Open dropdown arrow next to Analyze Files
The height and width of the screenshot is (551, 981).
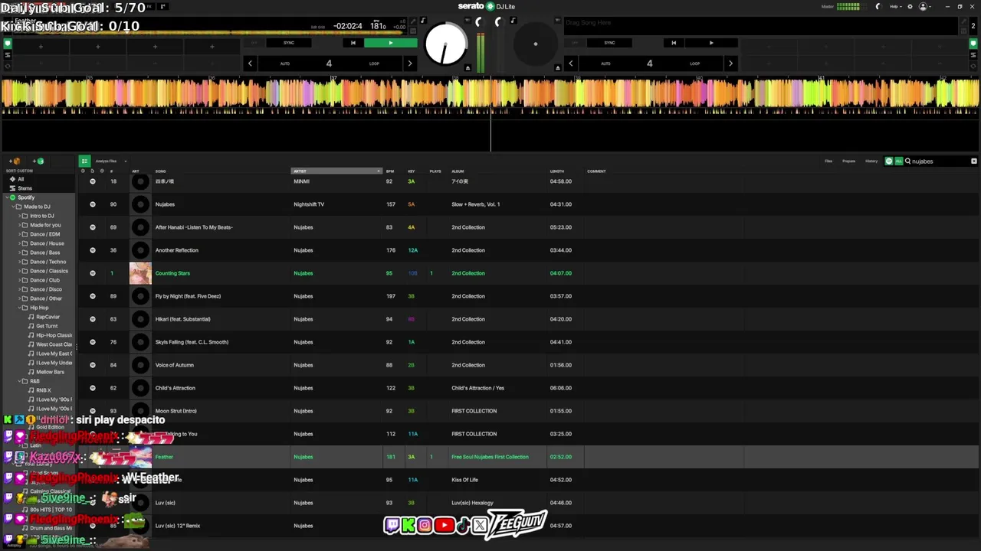125,161
